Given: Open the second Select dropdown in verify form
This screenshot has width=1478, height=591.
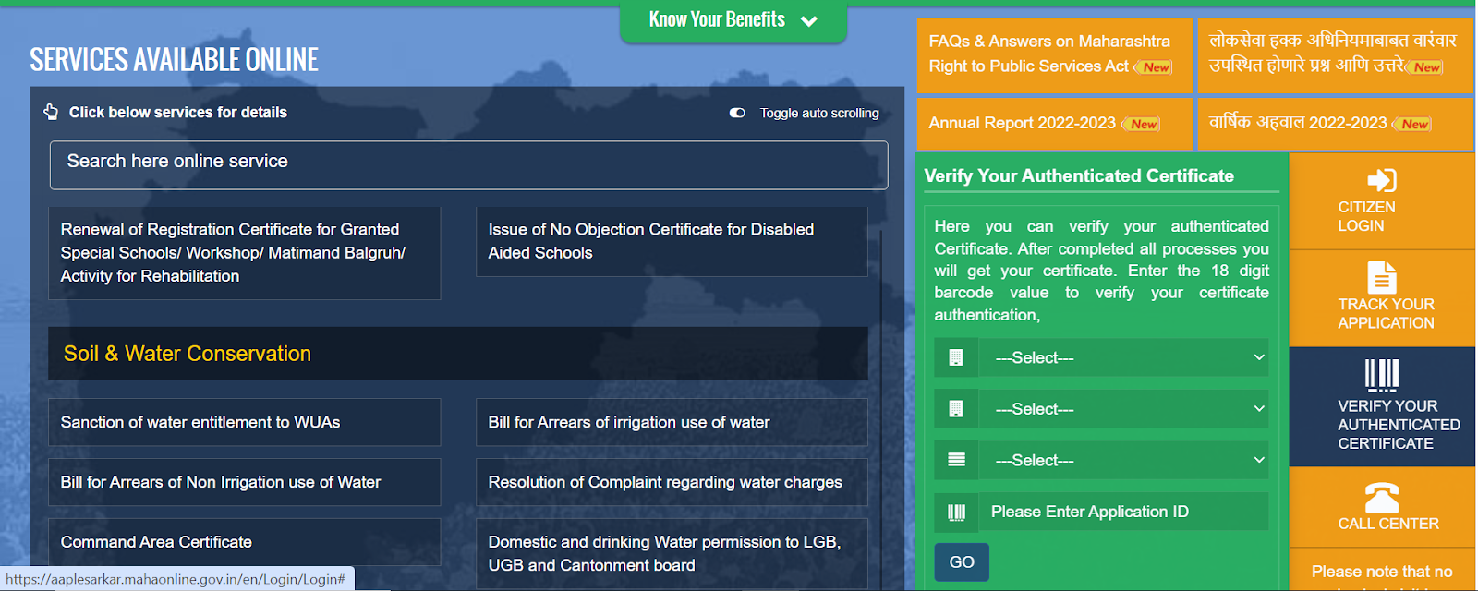Looking at the screenshot, I should tap(1127, 409).
